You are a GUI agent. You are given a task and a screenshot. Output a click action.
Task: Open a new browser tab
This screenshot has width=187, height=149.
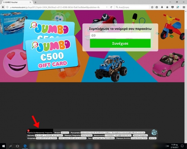[x=35, y=2]
